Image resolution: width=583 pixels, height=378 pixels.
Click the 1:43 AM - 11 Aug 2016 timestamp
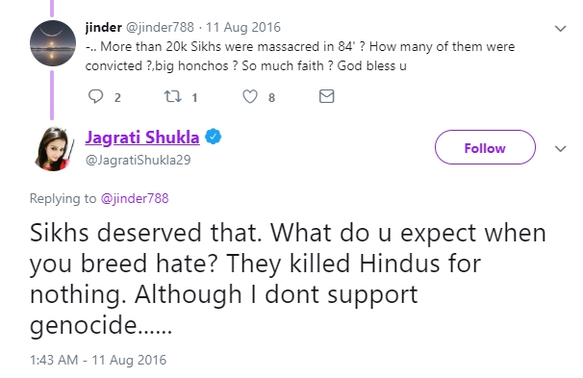point(98,360)
